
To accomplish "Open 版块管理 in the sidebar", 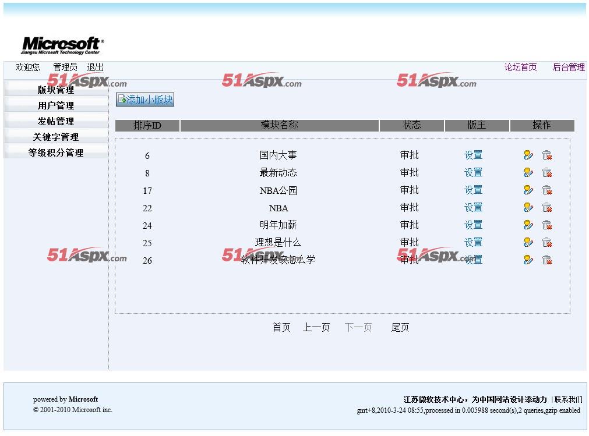I will [x=56, y=90].
